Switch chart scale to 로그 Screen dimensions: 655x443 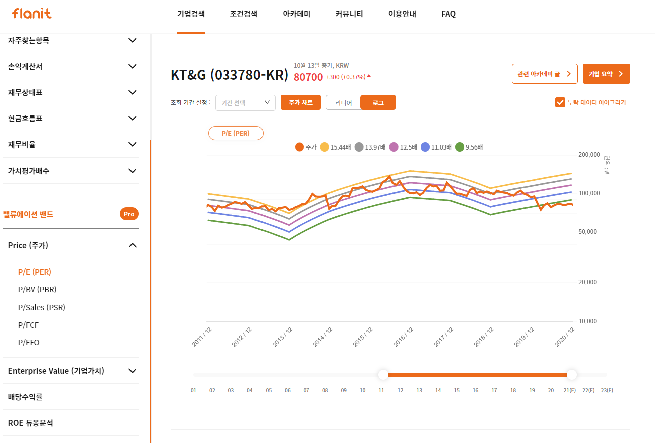(378, 102)
